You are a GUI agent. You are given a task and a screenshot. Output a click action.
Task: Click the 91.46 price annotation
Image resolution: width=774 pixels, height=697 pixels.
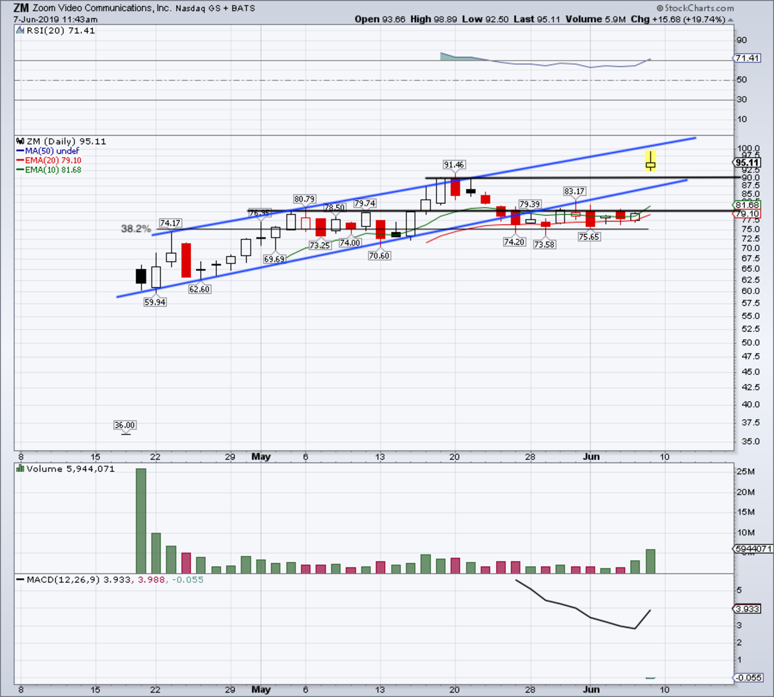pyautogui.click(x=454, y=164)
